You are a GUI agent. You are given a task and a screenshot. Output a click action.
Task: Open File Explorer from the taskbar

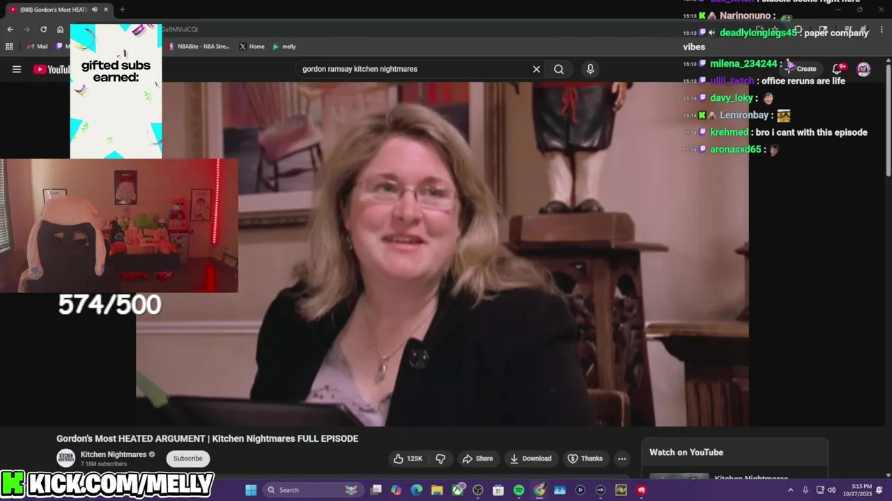pos(437,490)
